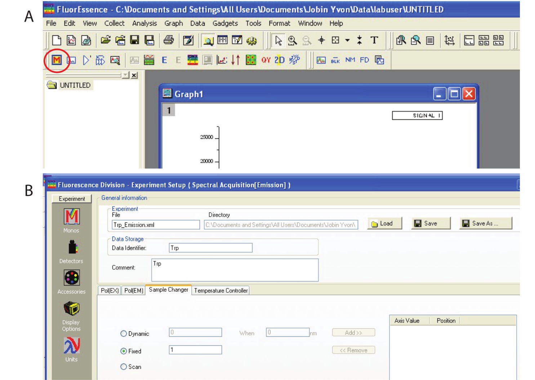This screenshot has width=535, height=380.
Task: Click the Save button in Experiment Setup
Action: click(431, 224)
